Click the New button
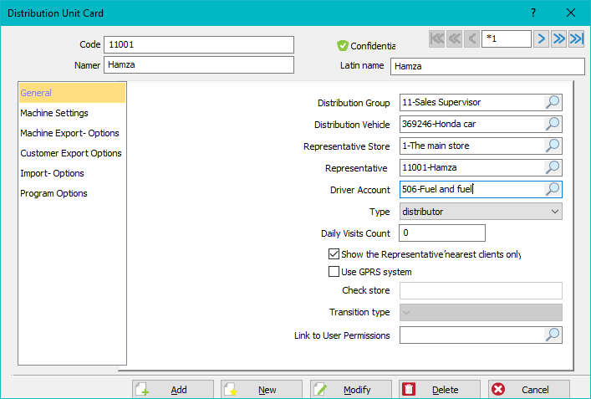 261,389
